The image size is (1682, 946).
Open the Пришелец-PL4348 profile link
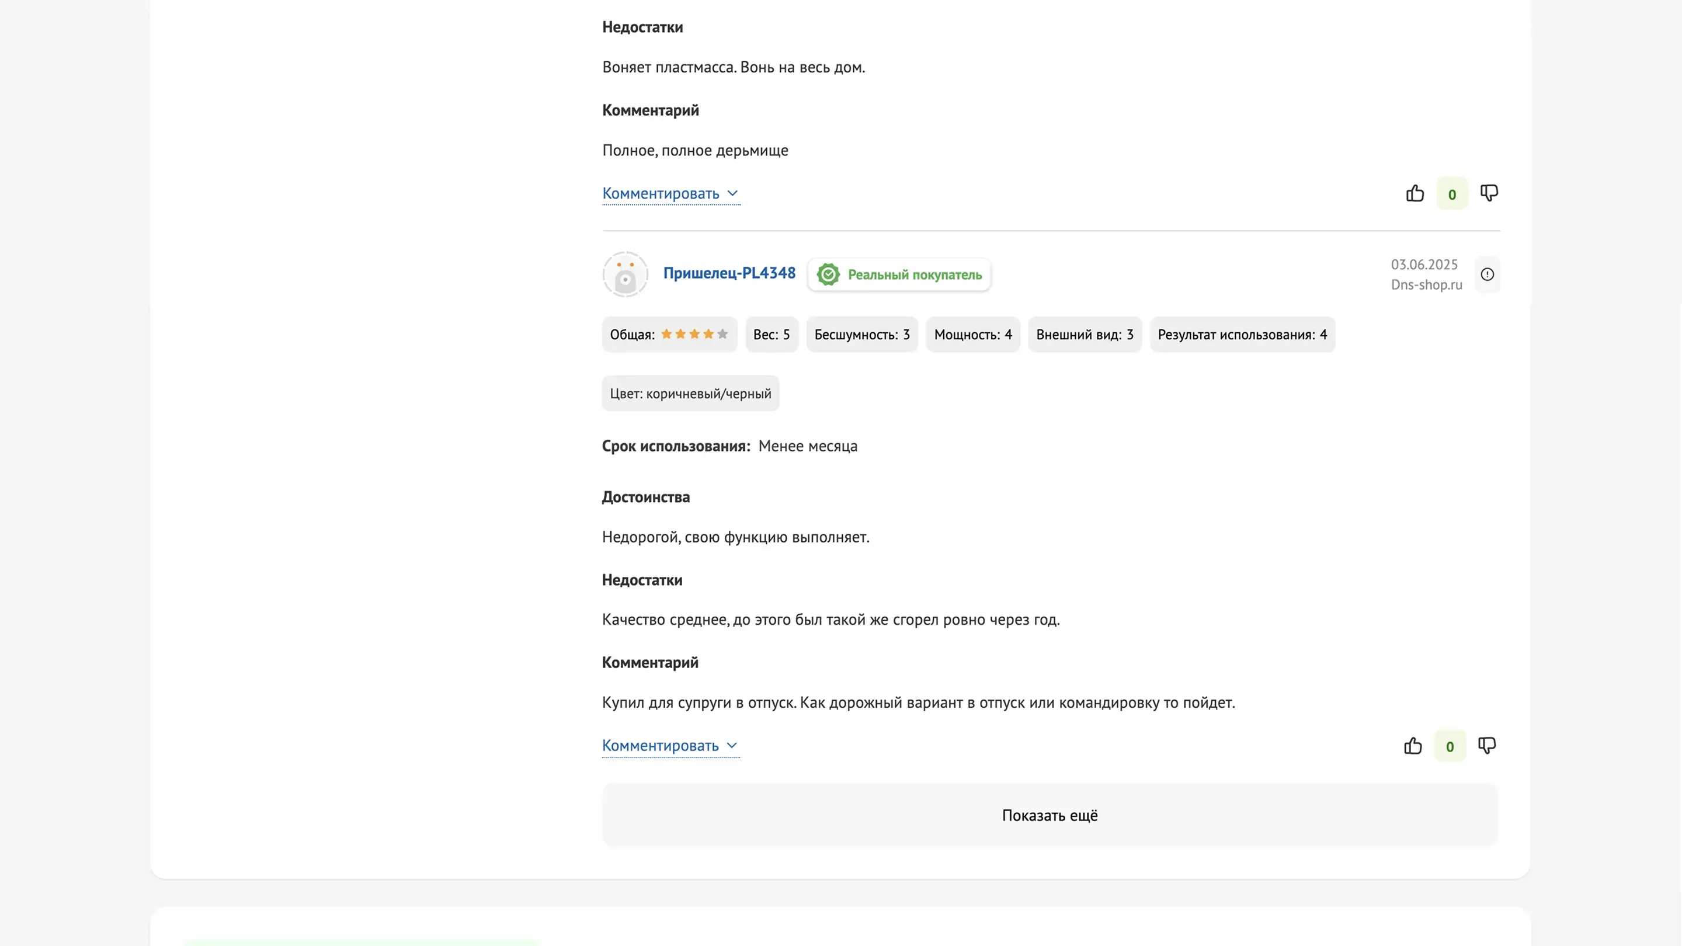[x=729, y=273]
